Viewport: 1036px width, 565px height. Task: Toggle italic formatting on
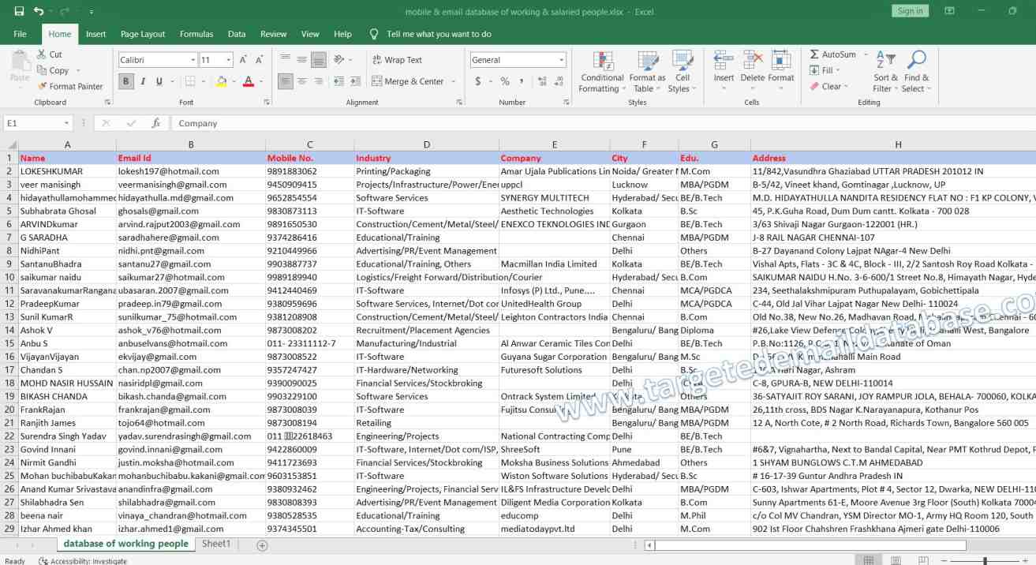tap(143, 82)
